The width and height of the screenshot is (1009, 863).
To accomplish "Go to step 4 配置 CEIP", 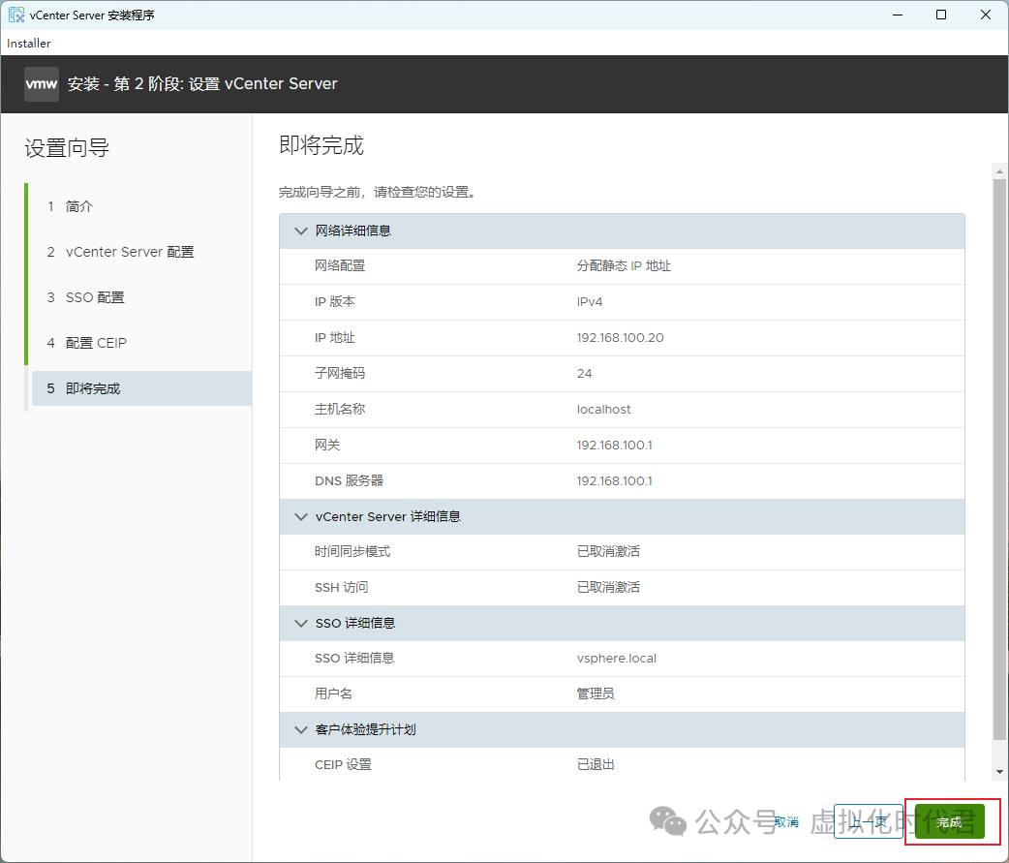I will [87, 343].
